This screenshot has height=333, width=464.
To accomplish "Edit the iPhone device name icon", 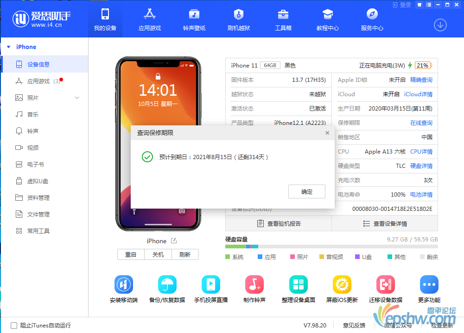I will [174, 241].
